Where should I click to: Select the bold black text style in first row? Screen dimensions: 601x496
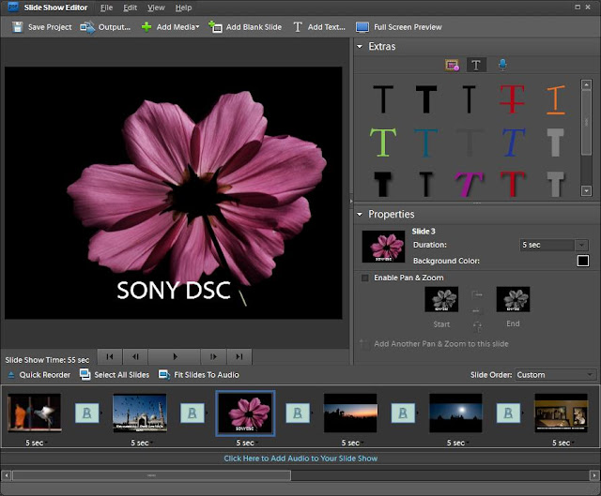click(x=426, y=99)
